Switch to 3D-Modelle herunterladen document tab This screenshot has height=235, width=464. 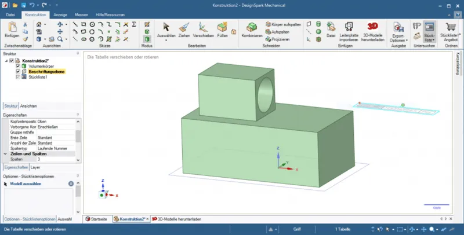coord(177,219)
